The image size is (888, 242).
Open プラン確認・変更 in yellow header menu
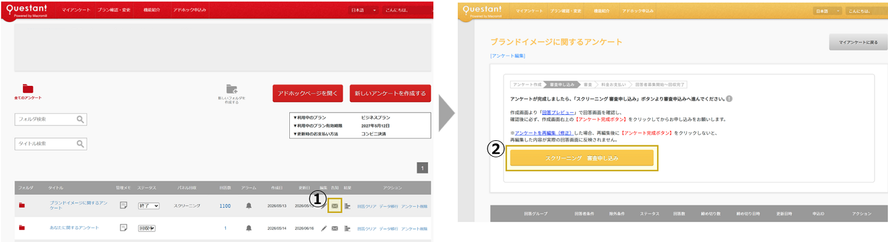click(x=566, y=11)
